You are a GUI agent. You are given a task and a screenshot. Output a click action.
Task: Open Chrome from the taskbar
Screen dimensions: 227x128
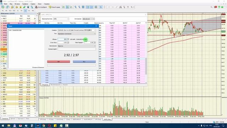pos(44,126)
